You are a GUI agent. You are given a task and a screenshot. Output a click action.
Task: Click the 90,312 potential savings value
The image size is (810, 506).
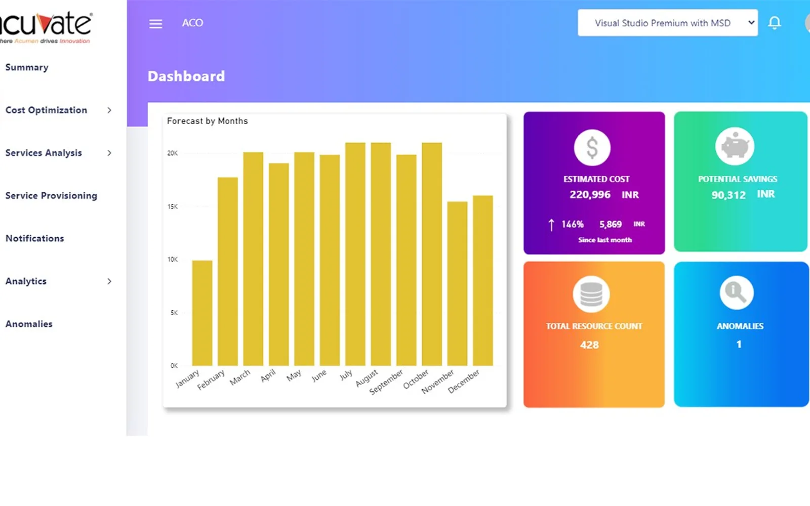728,195
